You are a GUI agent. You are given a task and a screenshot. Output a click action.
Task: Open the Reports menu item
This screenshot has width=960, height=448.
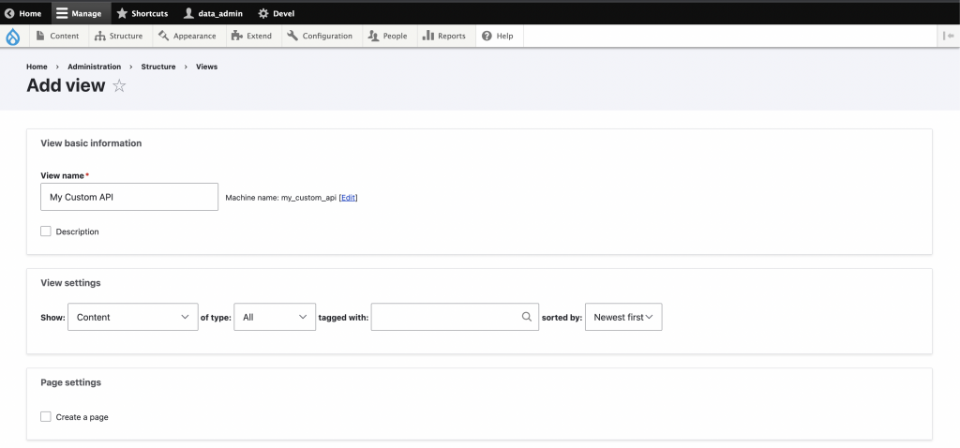(443, 37)
